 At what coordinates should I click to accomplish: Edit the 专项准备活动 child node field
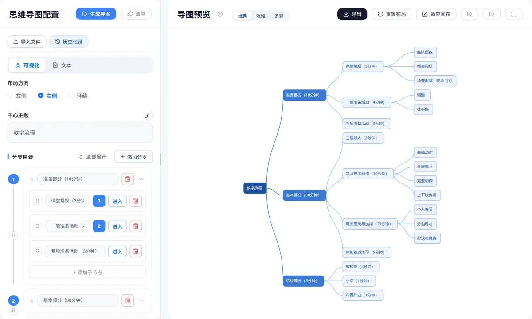tap(75, 251)
